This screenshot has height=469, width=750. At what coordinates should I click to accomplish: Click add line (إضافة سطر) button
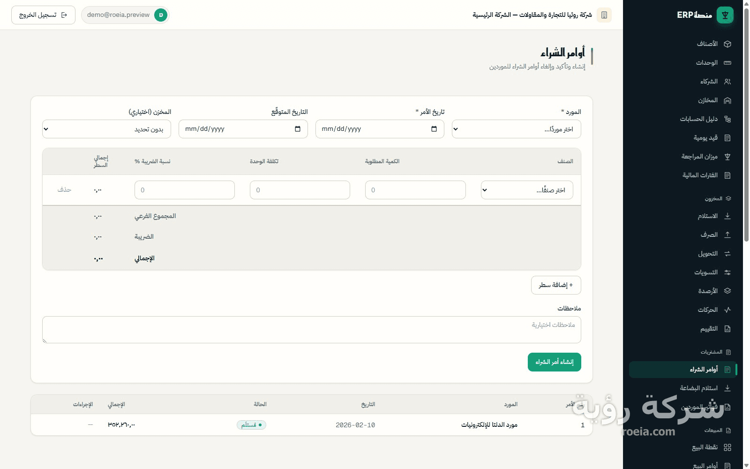[556, 285]
